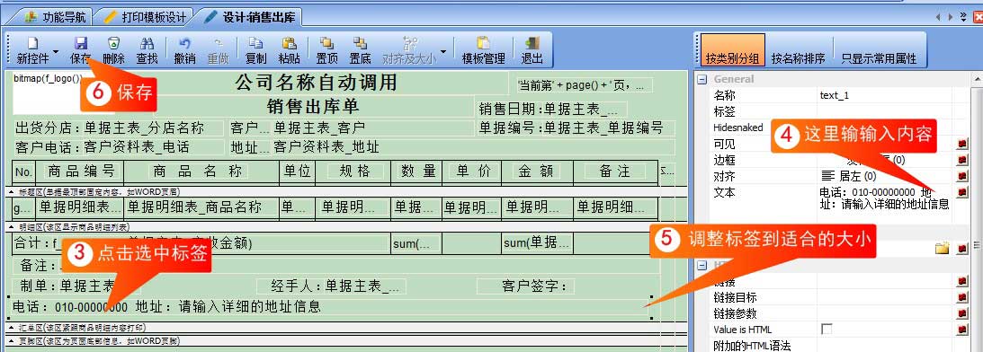Click the red expression icon in 对齐 row
The height and width of the screenshot is (352, 983).
click(x=963, y=177)
